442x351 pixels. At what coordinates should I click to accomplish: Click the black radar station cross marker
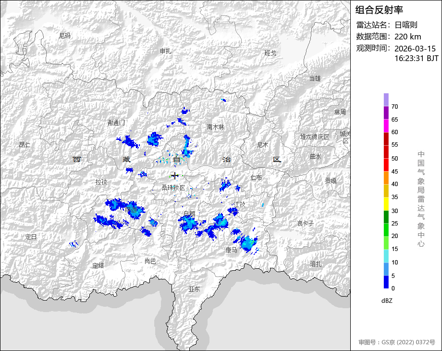click(175, 176)
